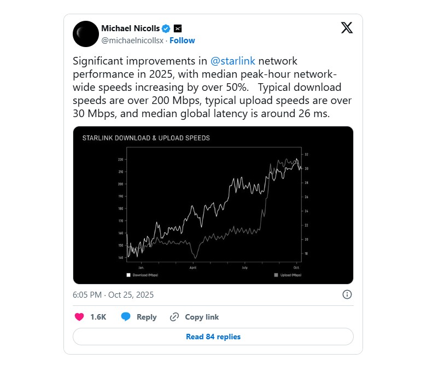Click the chain-link copy icon
The height and width of the screenshot is (365, 421).
click(x=174, y=317)
